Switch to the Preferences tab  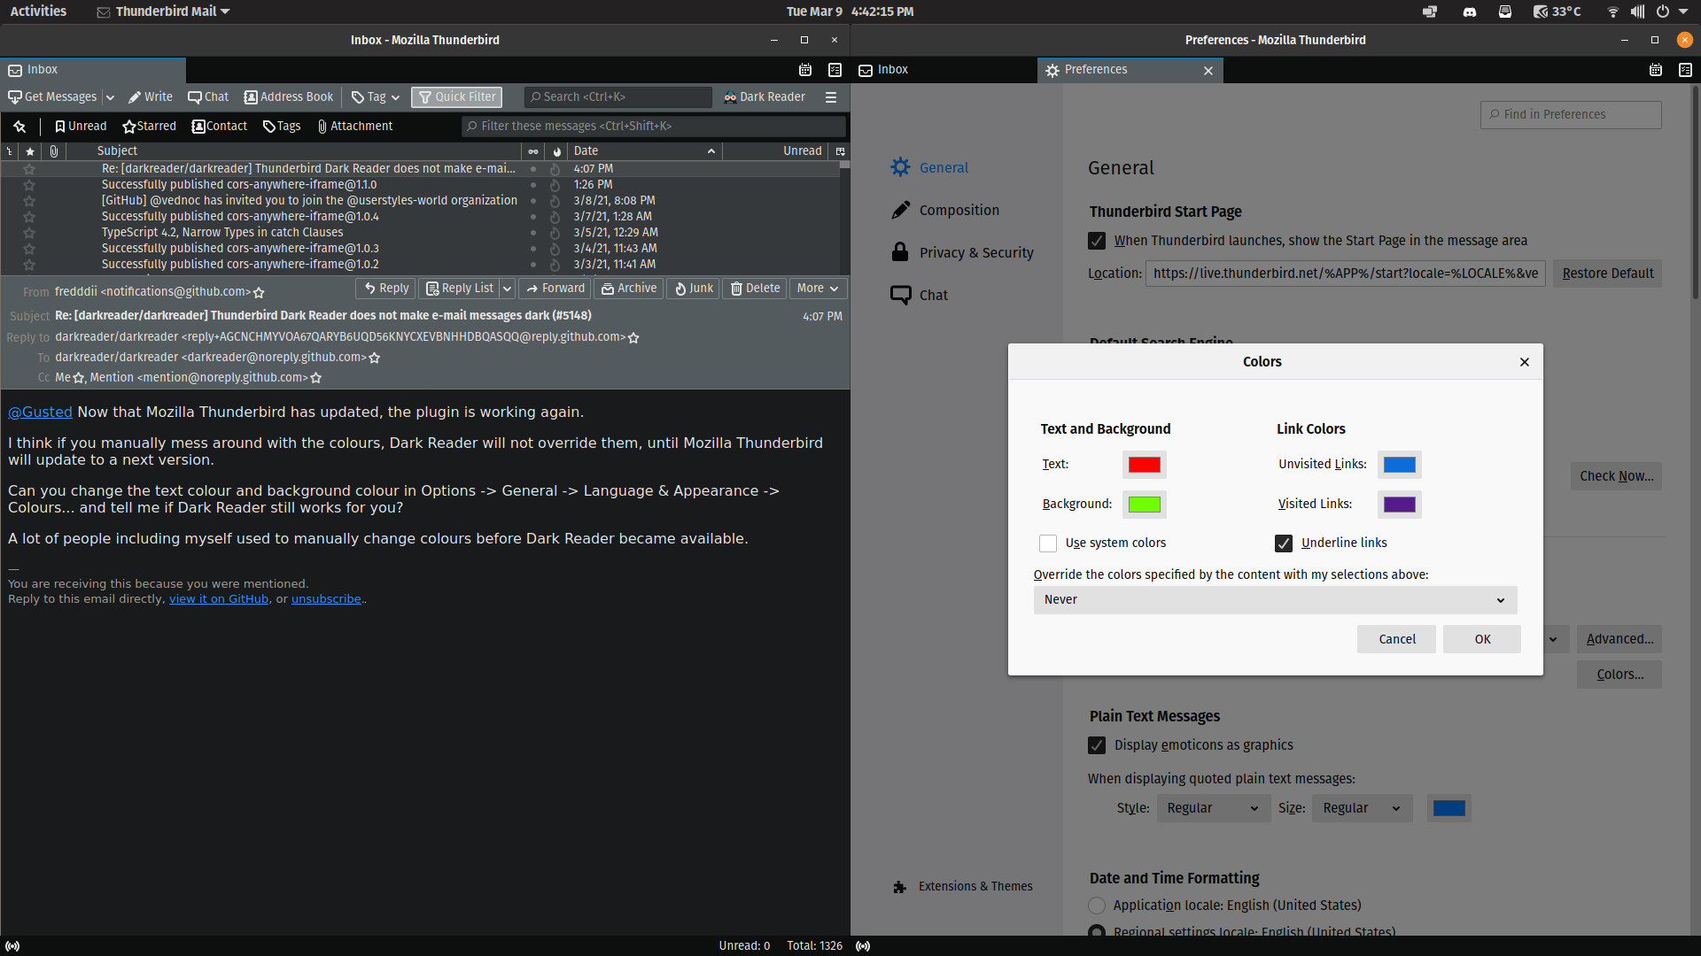coord(1096,69)
